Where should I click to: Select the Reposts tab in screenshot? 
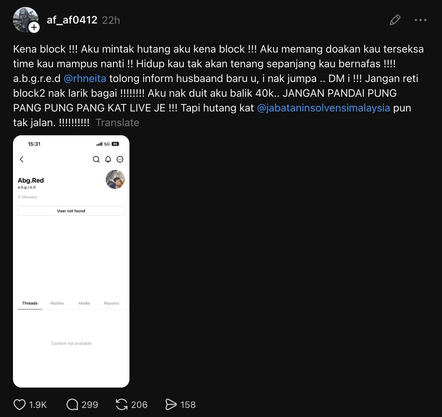pyautogui.click(x=112, y=303)
